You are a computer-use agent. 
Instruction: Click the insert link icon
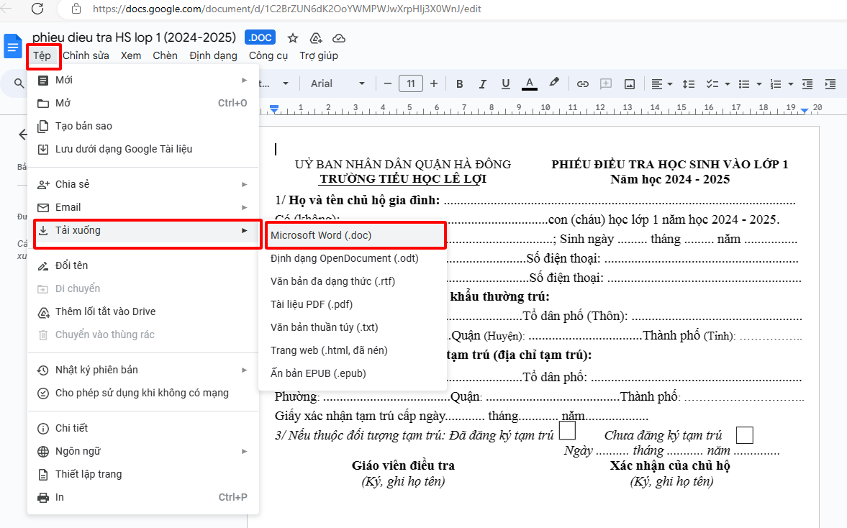583,83
